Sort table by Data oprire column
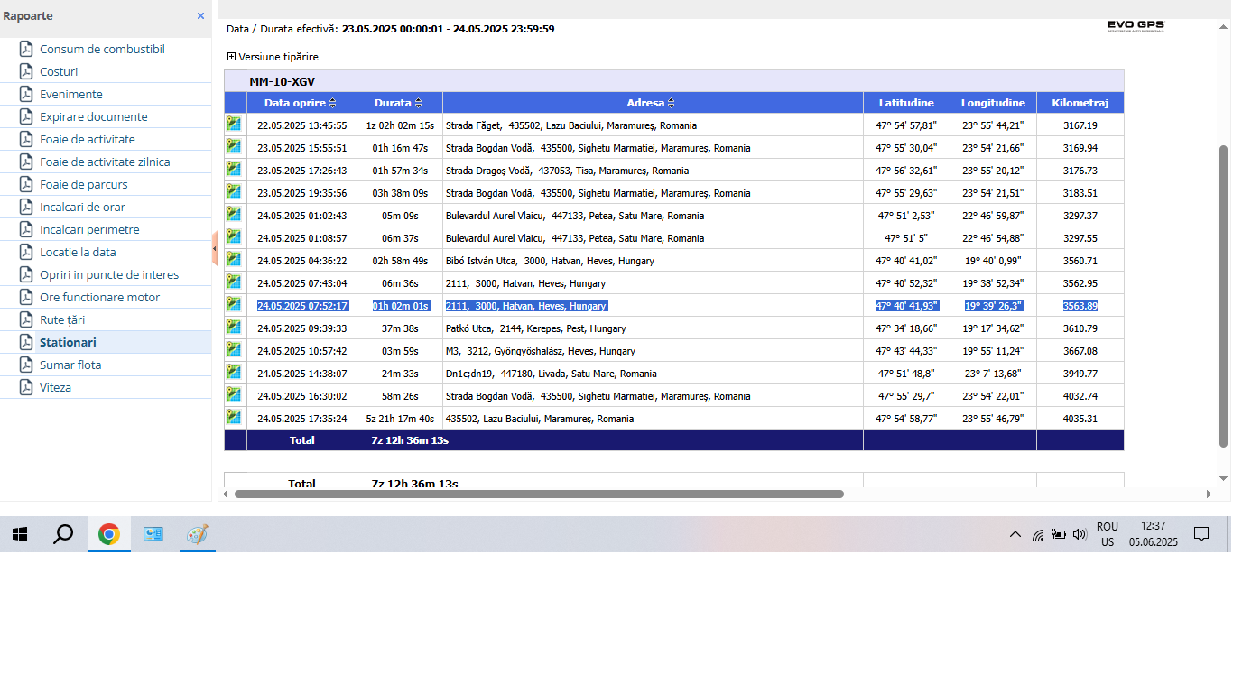This screenshot has width=1233, height=693. pos(332,103)
